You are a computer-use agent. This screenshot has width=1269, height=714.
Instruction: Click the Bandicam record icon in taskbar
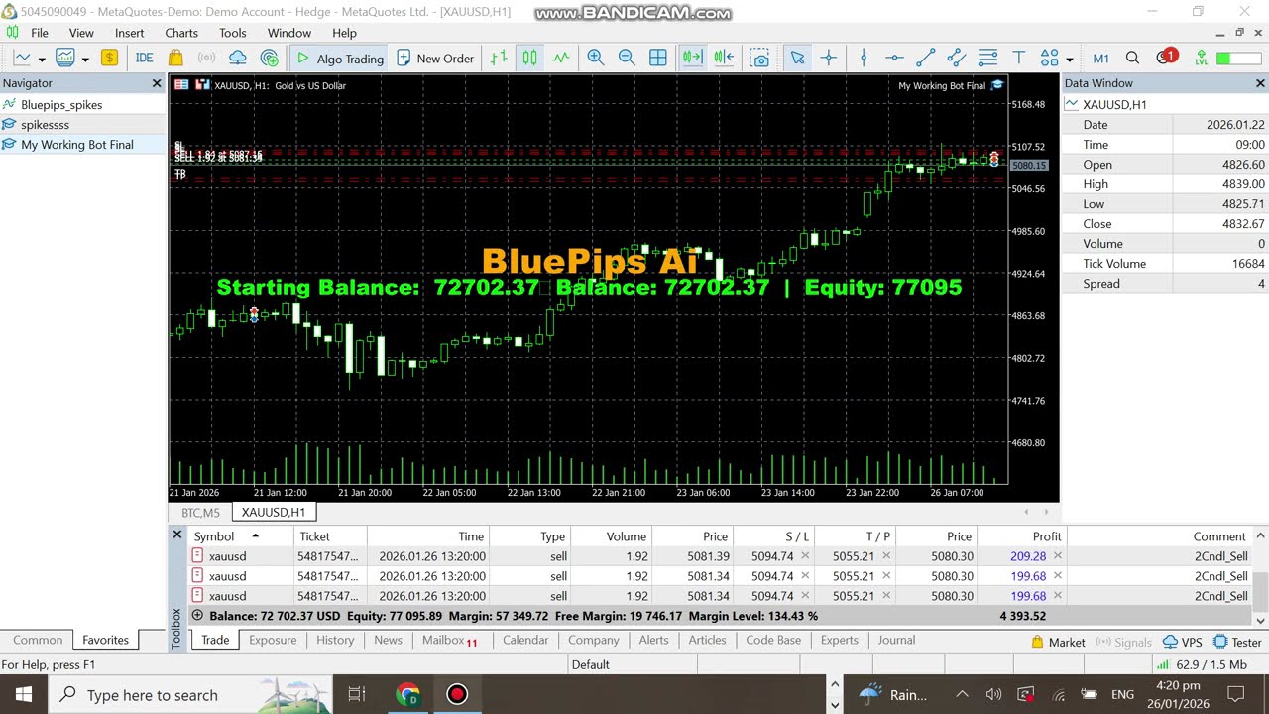coord(457,694)
